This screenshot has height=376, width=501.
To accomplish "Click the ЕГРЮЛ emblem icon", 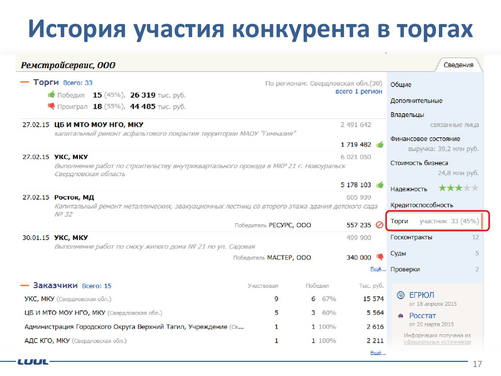I will pyautogui.click(x=400, y=295).
